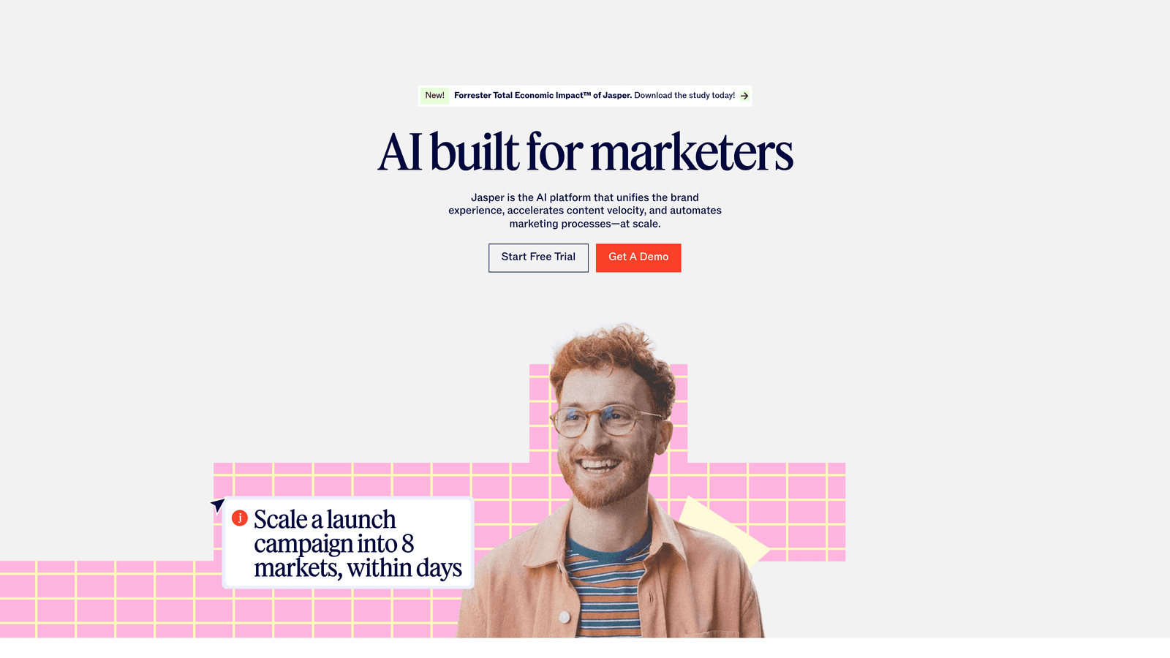Screen dimensions: 1170x658
Task: Open the Forrester Total Economic Impact link
Action: [543, 96]
